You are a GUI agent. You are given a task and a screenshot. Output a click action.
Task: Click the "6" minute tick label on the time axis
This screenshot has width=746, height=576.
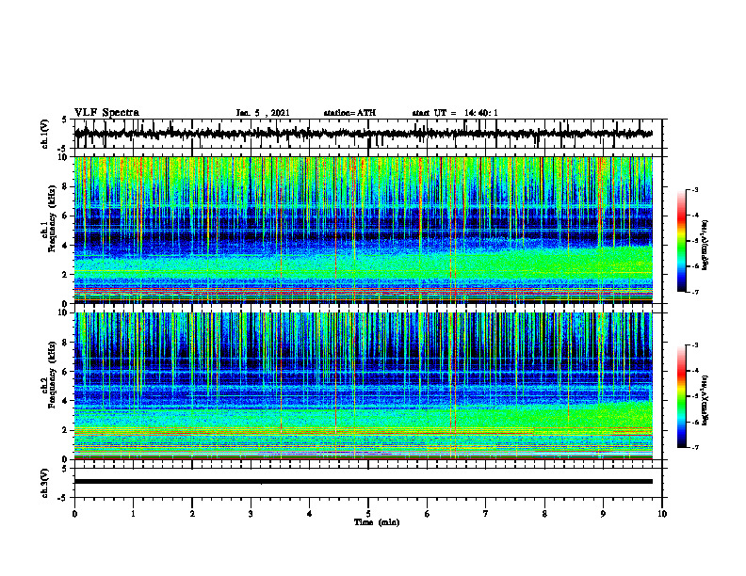point(428,514)
